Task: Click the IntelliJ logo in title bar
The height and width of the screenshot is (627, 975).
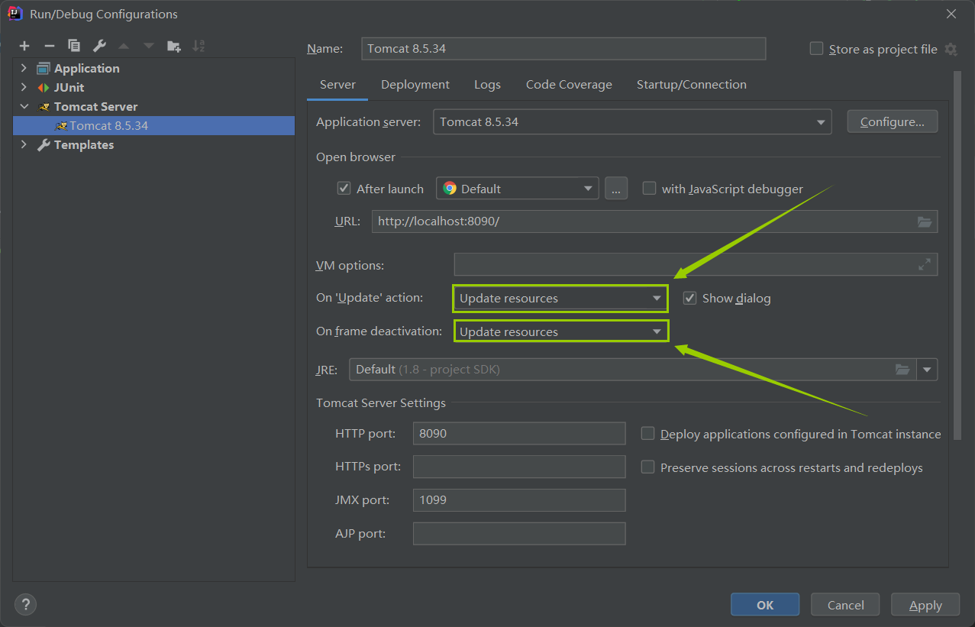Action: pos(15,13)
